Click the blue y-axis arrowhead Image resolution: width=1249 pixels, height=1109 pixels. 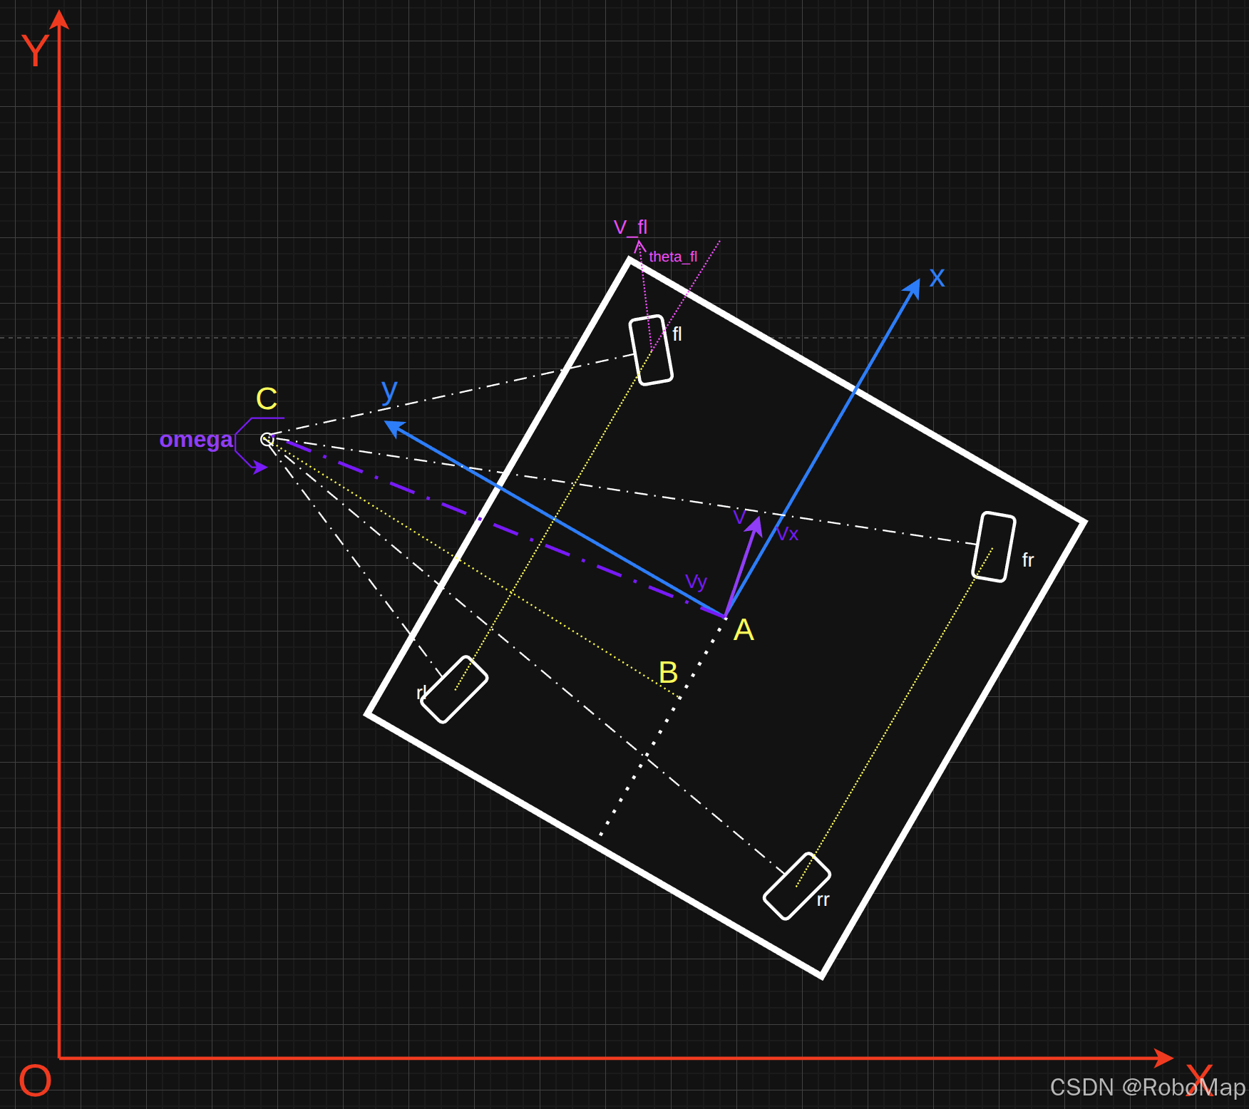[x=394, y=428]
